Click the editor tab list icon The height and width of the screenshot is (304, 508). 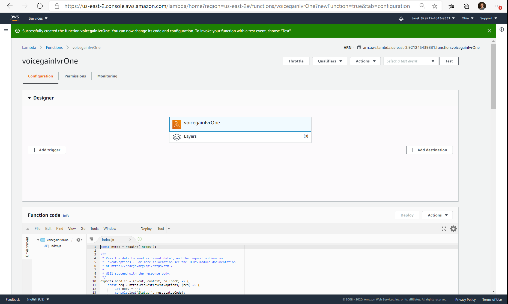[x=91, y=239]
